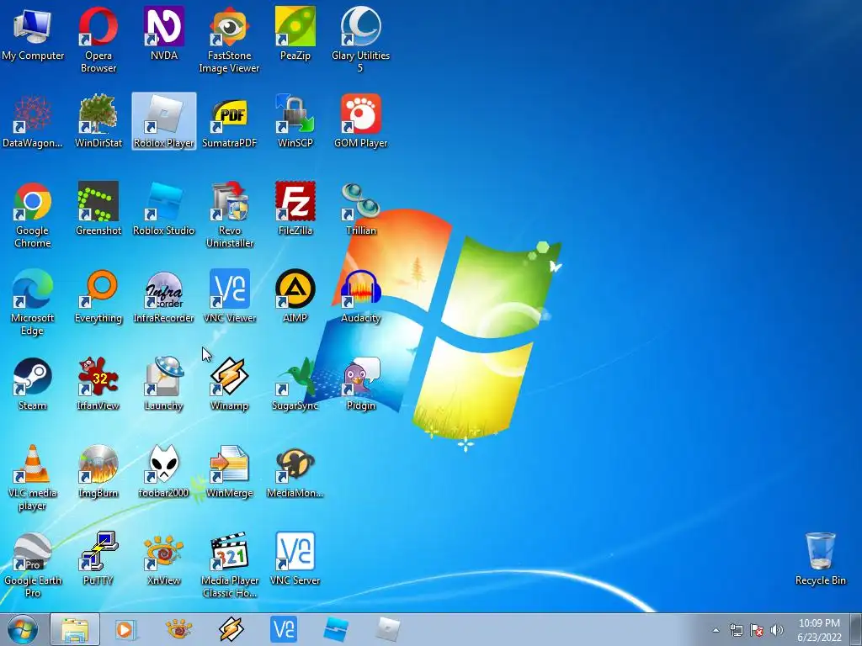Image resolution: width=862 pixels, height=646 pixels.
Task: Launch Windows Media Player taskbar button
Action: click(x=126, y=629)
